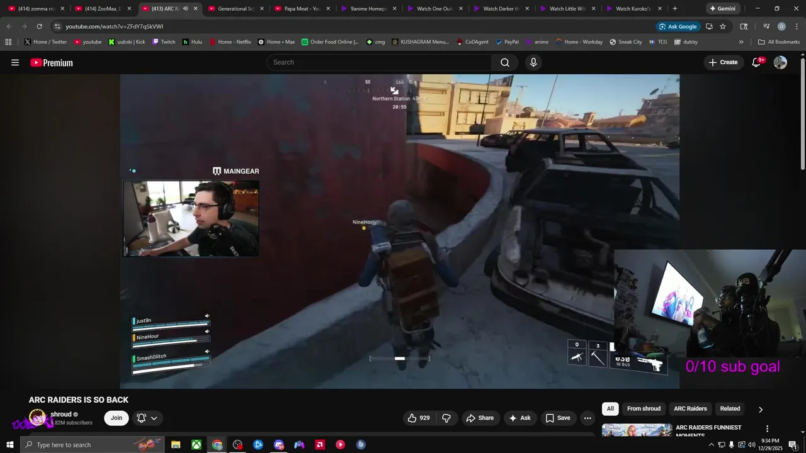Mute the ARC Raiders tab audio

pos(185,9)
